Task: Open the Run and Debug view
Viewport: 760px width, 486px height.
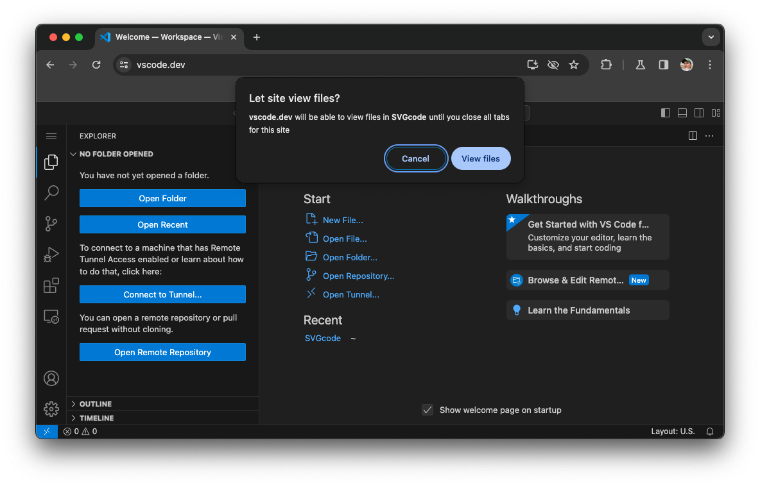Action: pyautogui.click(x=51, y=255)
